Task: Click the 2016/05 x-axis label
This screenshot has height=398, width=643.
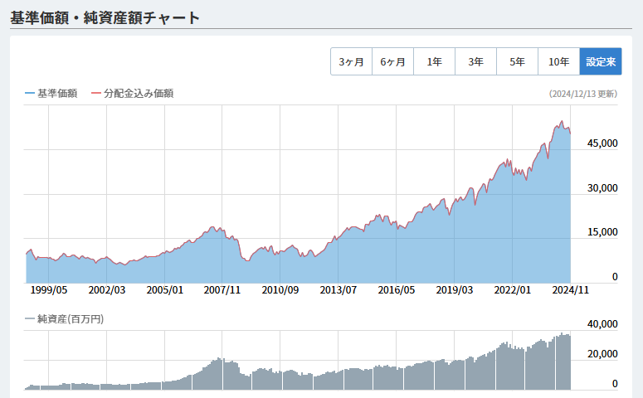Action: coord(396,290)
